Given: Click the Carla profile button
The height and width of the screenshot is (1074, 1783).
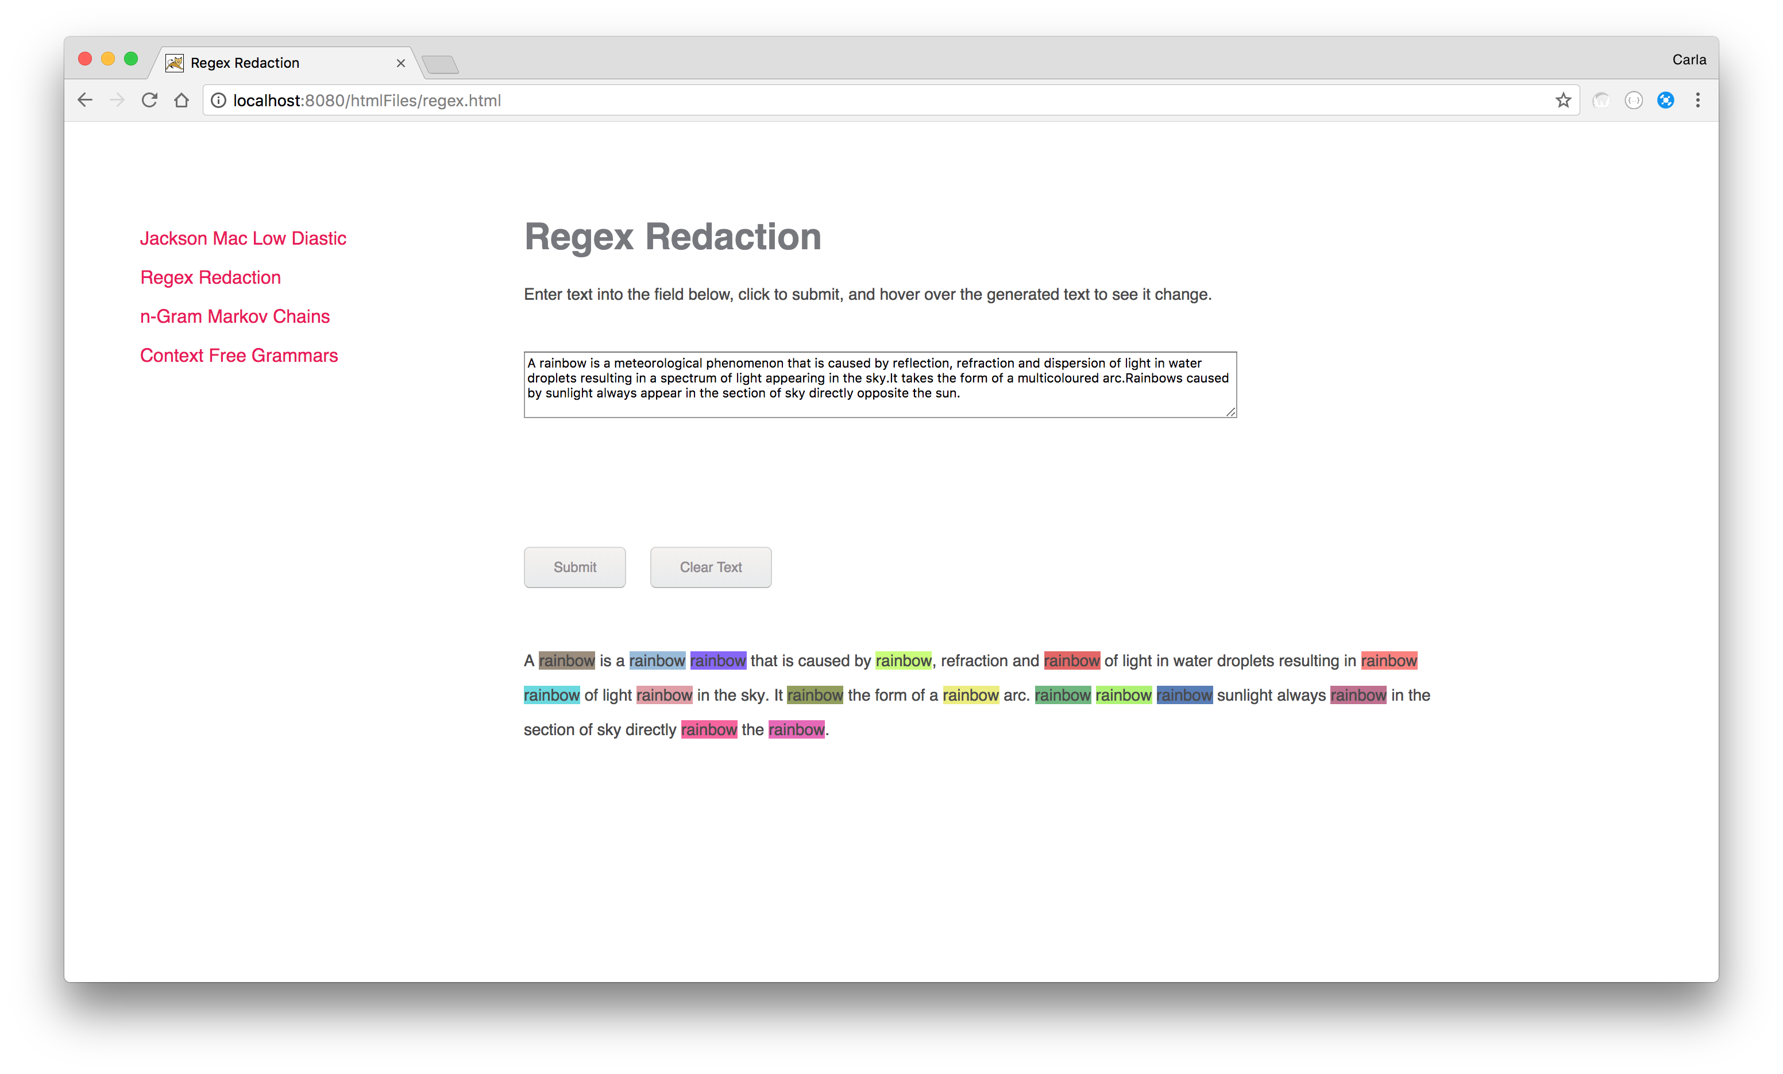Looking at the screenshot, I should point(1688,60).
